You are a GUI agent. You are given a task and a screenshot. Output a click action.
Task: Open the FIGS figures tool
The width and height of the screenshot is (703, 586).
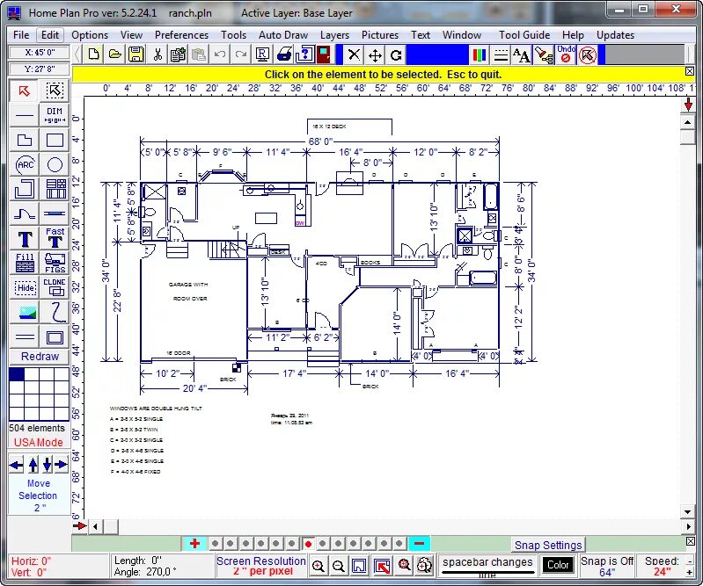tap(55, 264)
